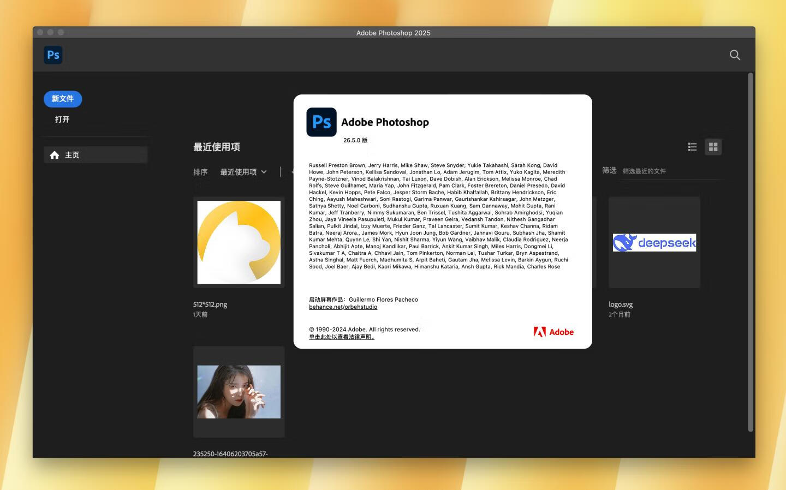Click the vertical scrollbar on right edge
This screenshot has width=786, height=490.
(x=751, y=252)
